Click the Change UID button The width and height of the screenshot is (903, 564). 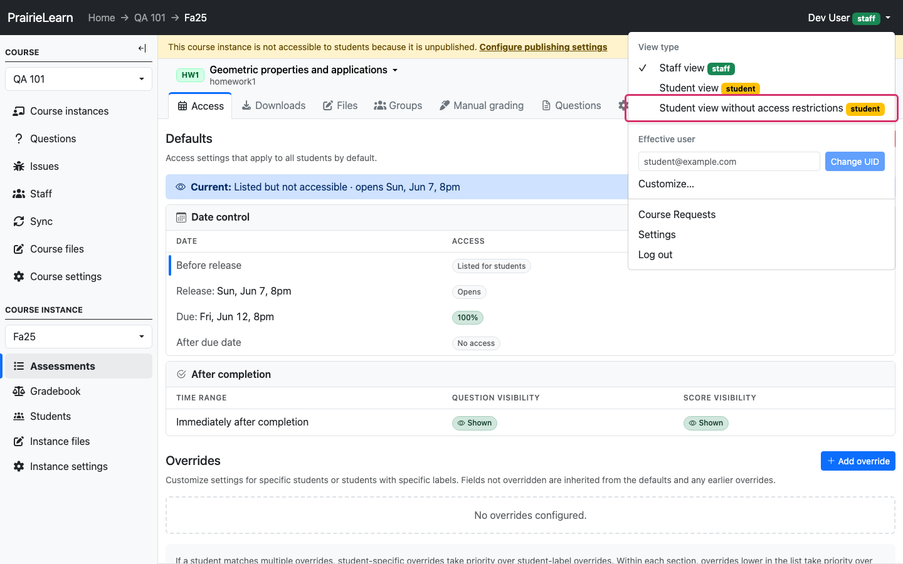(855, 162)
